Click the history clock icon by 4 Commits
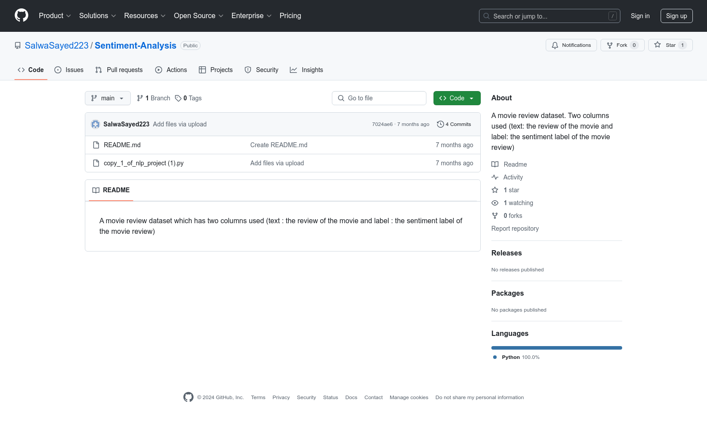707x442 pixels. [440, 124]
